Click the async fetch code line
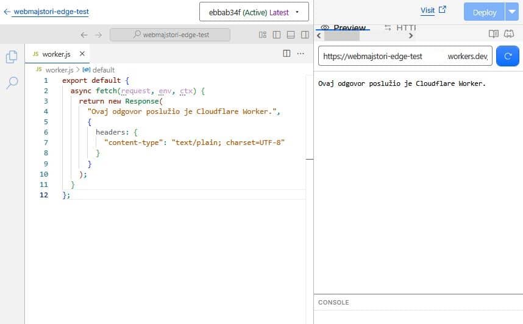Image resolution: width=523 pixels, height=324 pixels. pyautogui.click(x=137, y=91)
